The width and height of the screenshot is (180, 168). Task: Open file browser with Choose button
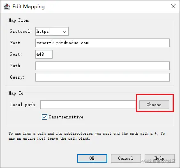(154, 105)
